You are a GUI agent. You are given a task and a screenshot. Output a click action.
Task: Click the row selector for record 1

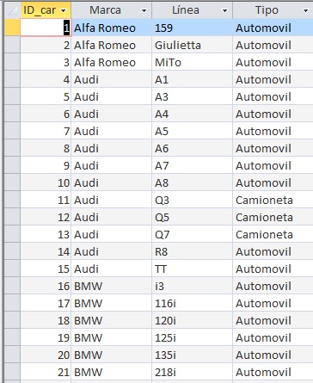coord(12,28)
